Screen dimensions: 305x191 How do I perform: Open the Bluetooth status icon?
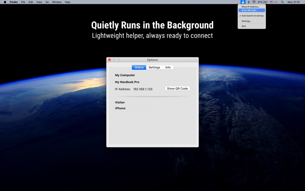[x=248, y=2]
